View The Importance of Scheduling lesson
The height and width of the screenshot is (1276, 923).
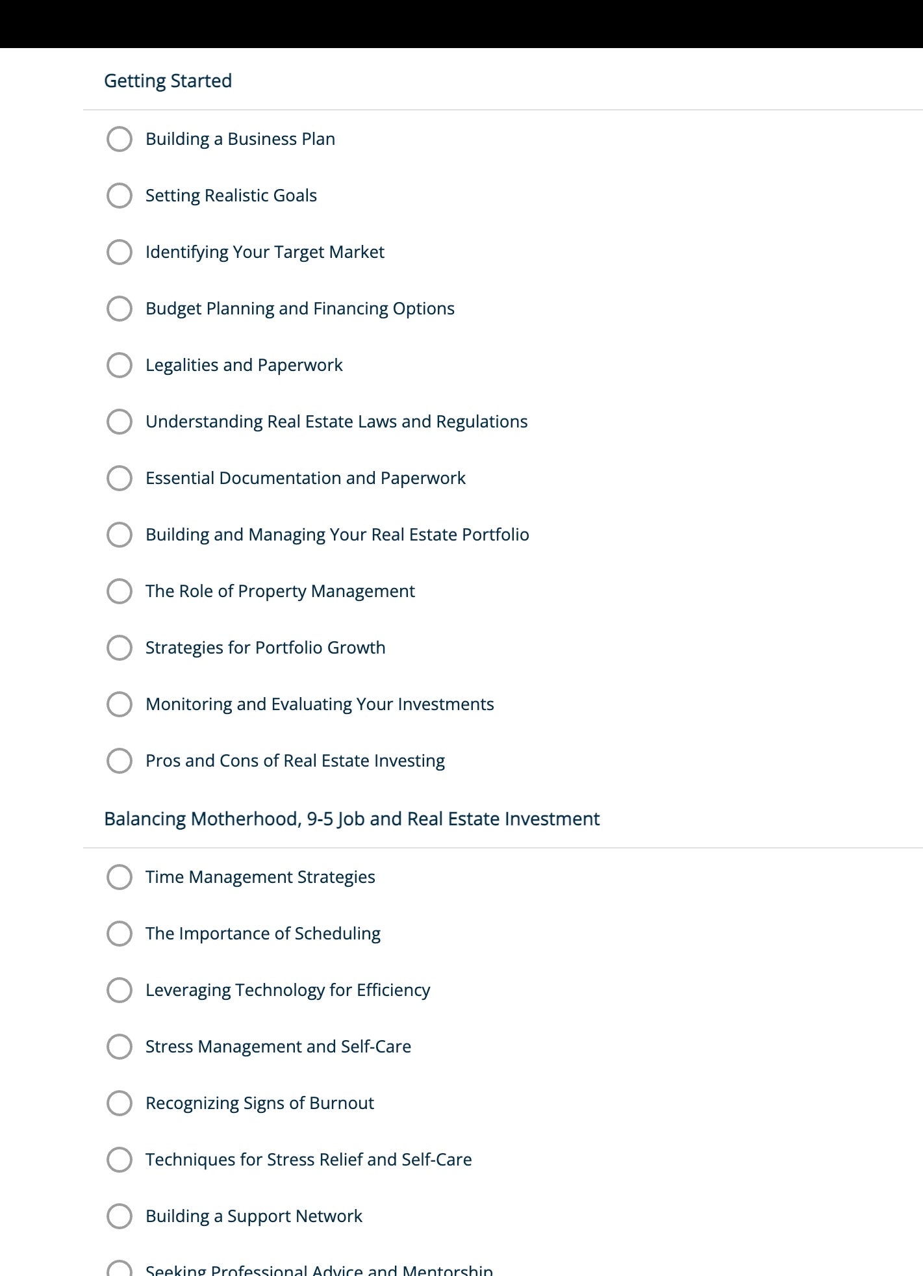click(x=263, y=934)
